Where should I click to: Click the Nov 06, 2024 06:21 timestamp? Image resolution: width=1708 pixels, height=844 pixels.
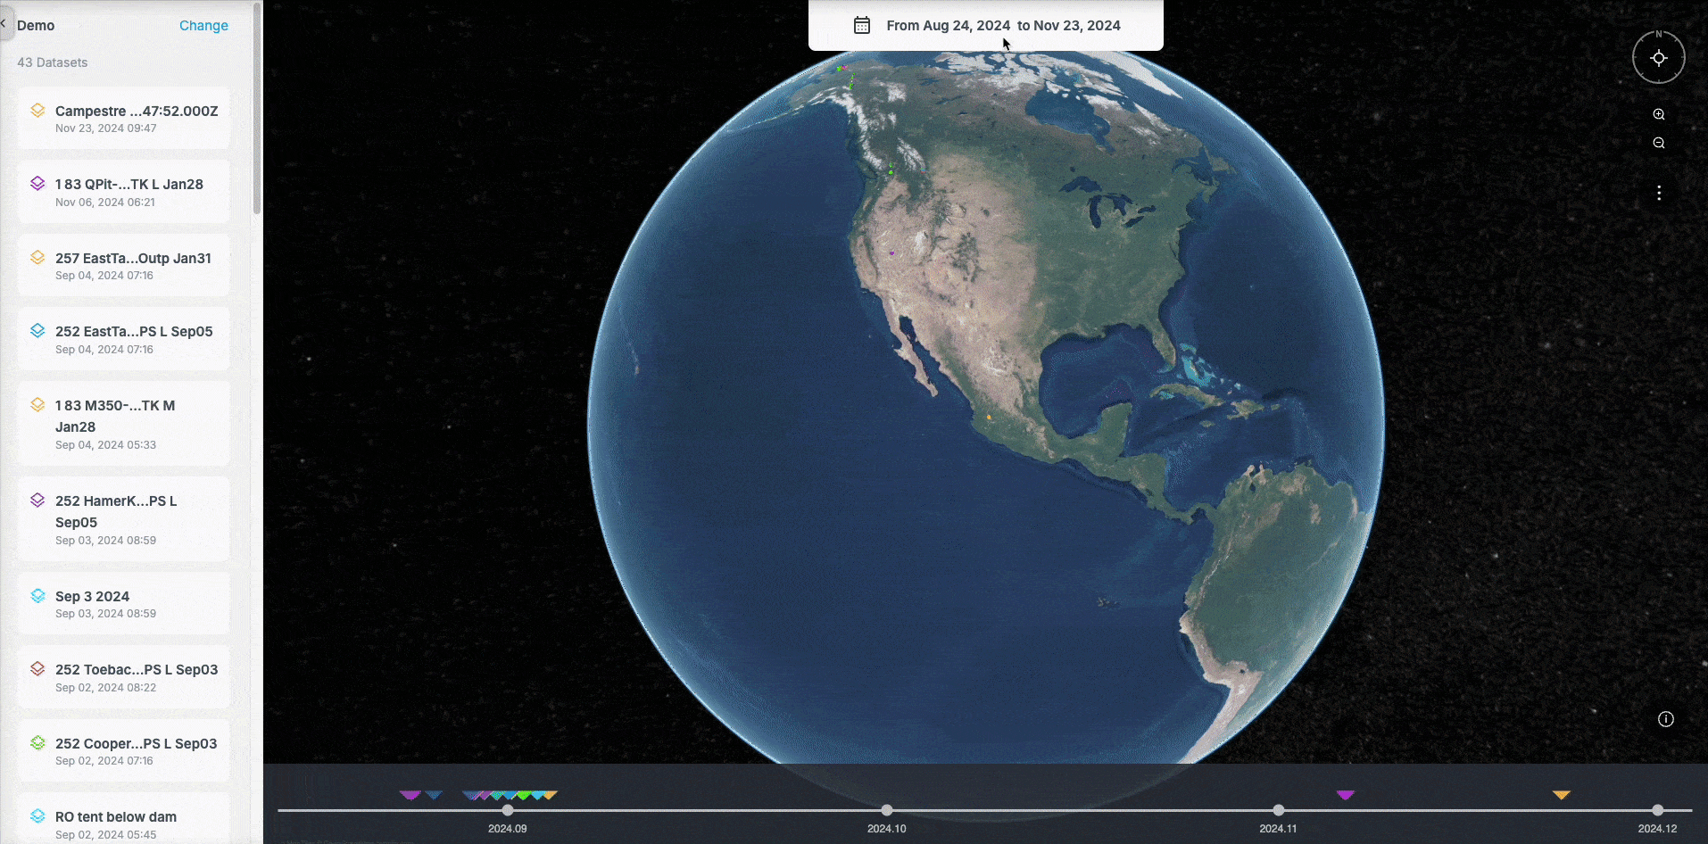(x=105, y=203)
